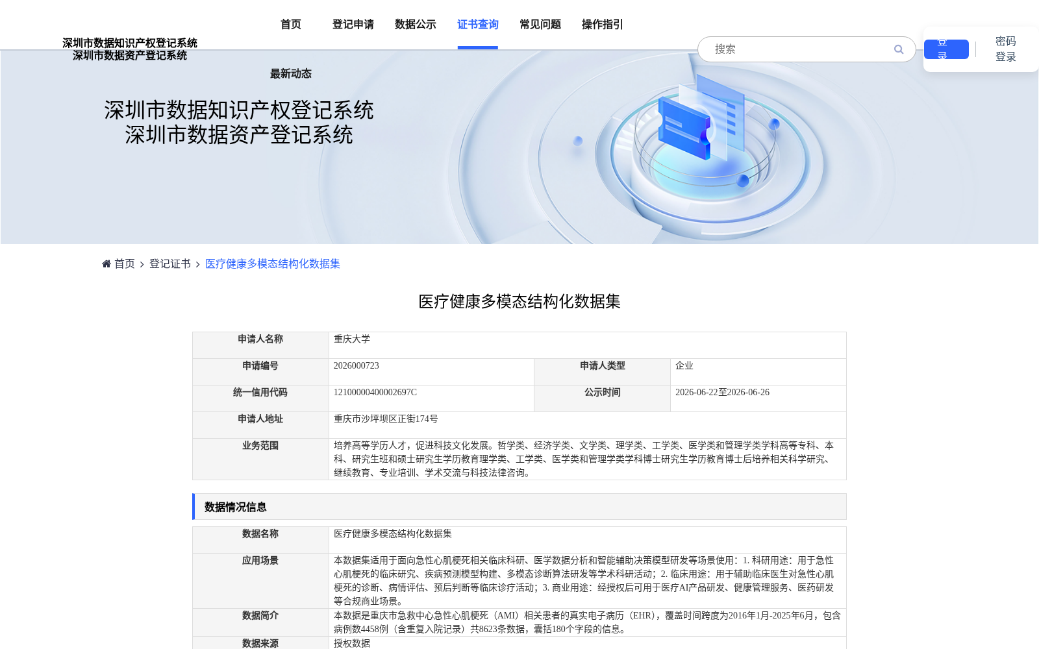1039x649 pixels.
Task: Click the 公示时间 label cell
Action: pos(603,398)
